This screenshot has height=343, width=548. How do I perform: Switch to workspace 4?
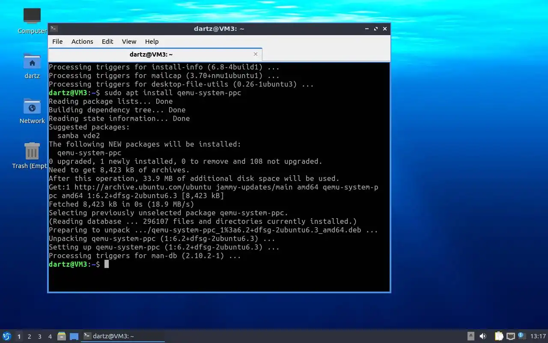click(x=50, y=337)
